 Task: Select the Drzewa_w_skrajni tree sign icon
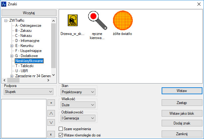click(x=73, y=21)
